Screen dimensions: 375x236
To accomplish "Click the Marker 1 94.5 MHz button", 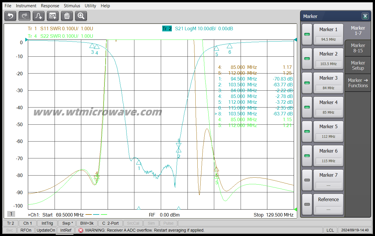I will click(x=328, y=34).
